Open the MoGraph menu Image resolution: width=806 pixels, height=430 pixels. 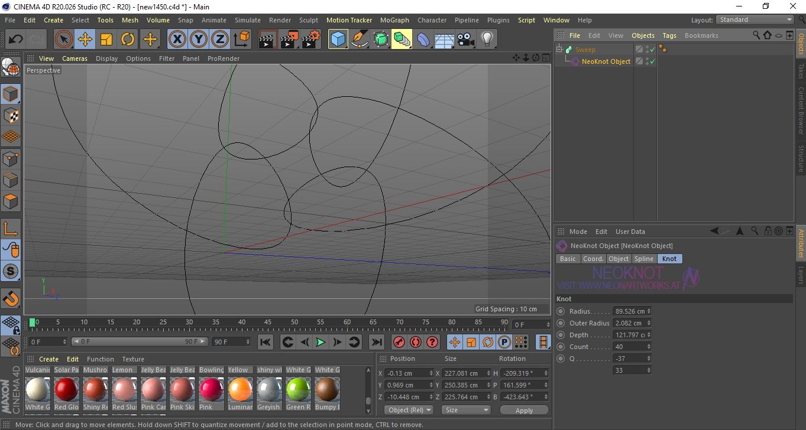pyautogui.click(x=394, y=20)
